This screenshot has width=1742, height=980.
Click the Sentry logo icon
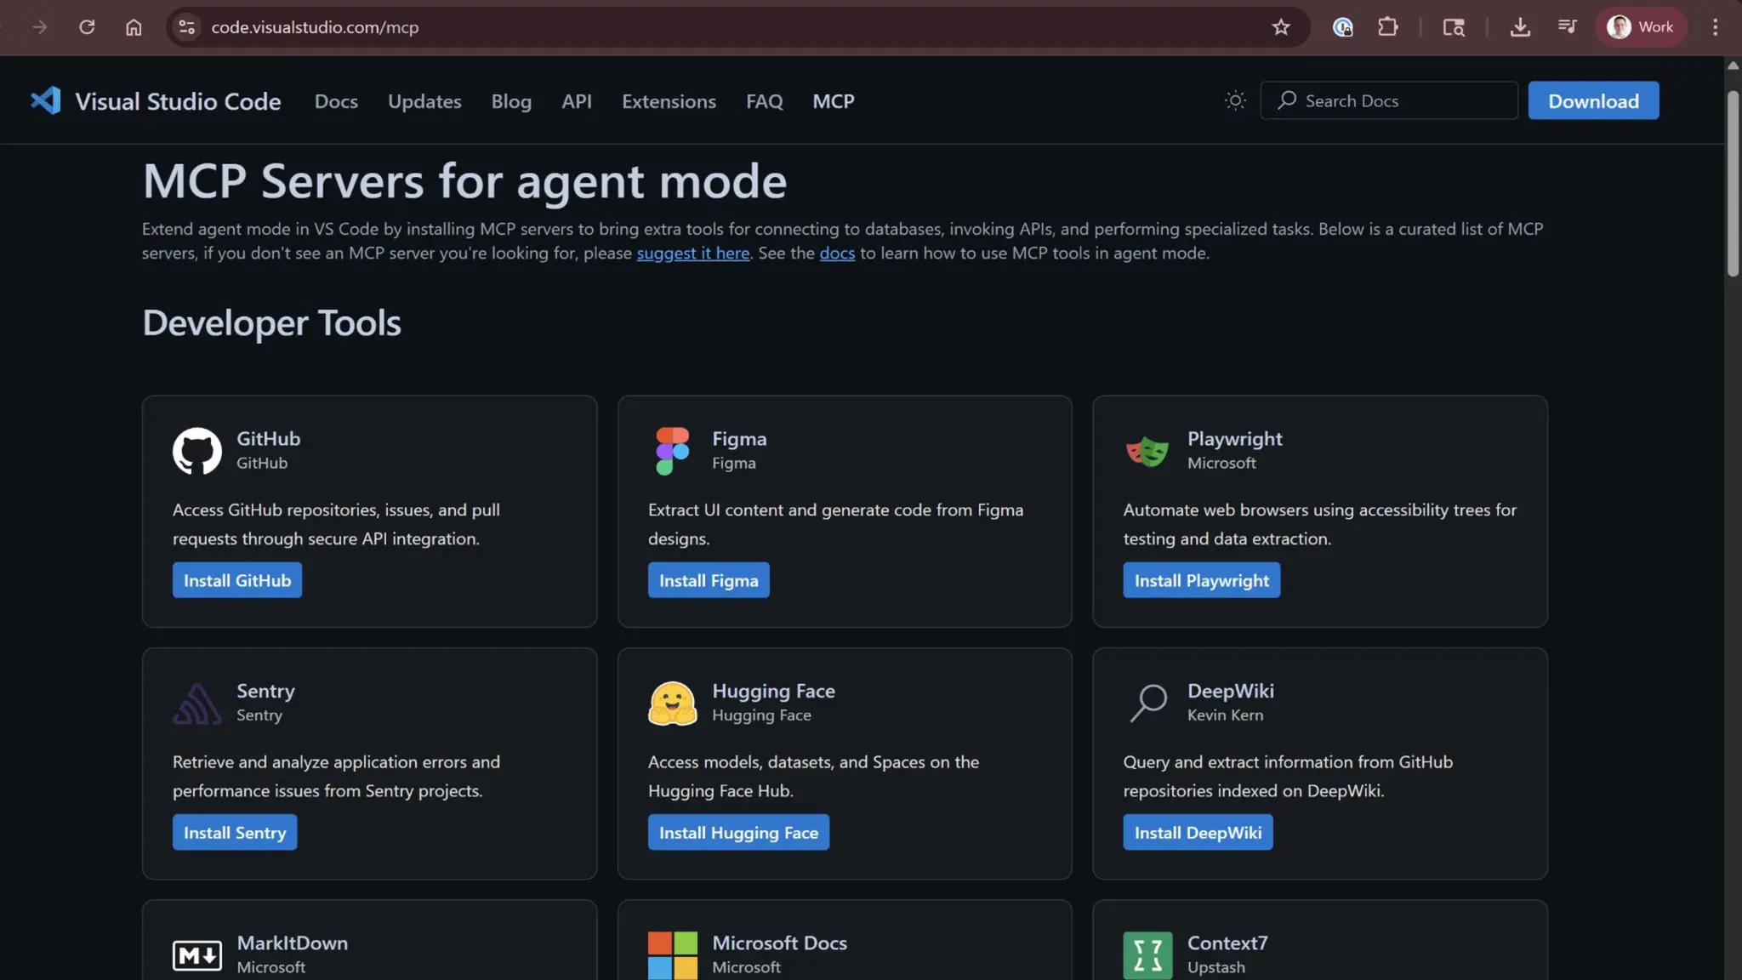tap(196, 704)
